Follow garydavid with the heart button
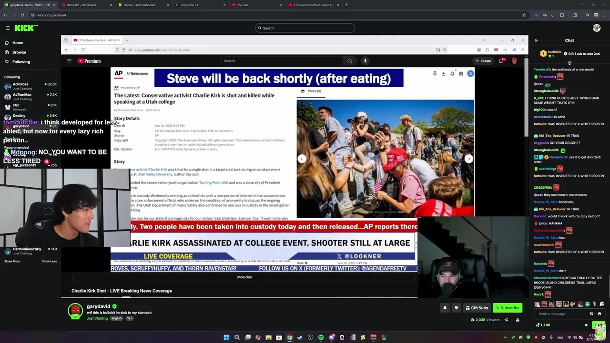This screenshot has width=610, height=343. pos(456,308)
